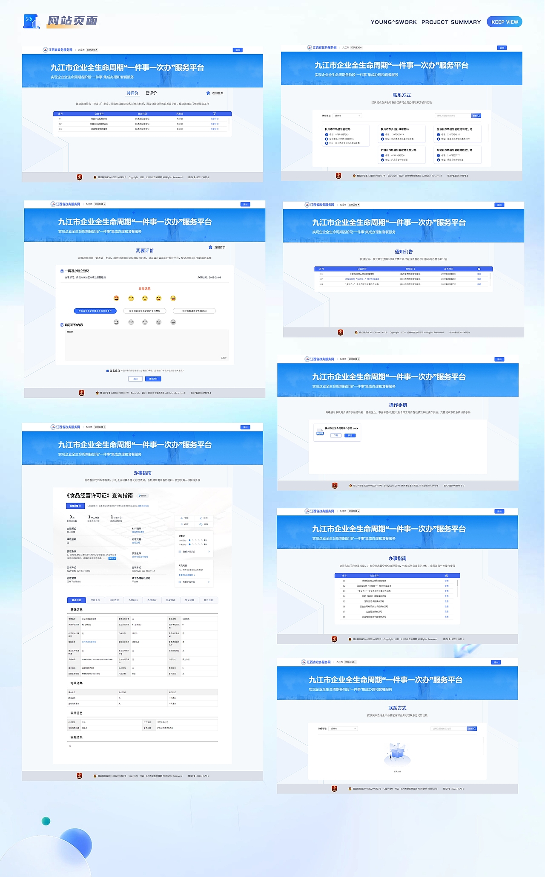
Task: Click first star of 办件服务 rating
Action: pos(190,540)
